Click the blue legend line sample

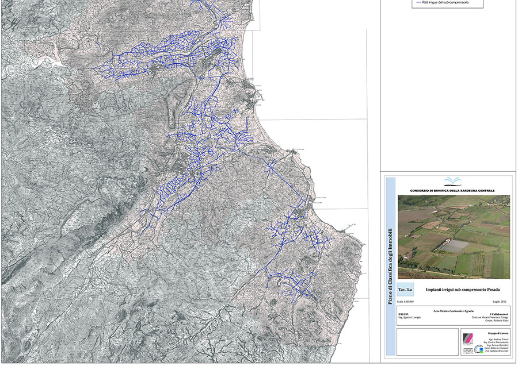418,3
